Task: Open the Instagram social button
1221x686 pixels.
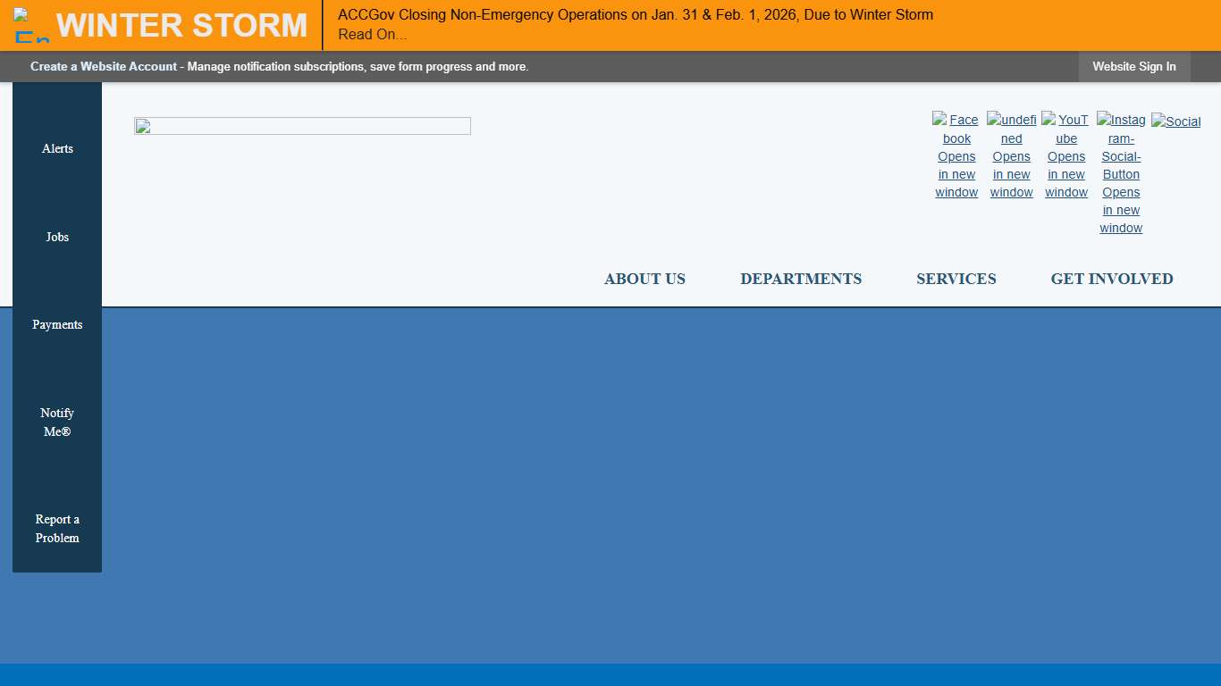Action: pos(1121,174)
